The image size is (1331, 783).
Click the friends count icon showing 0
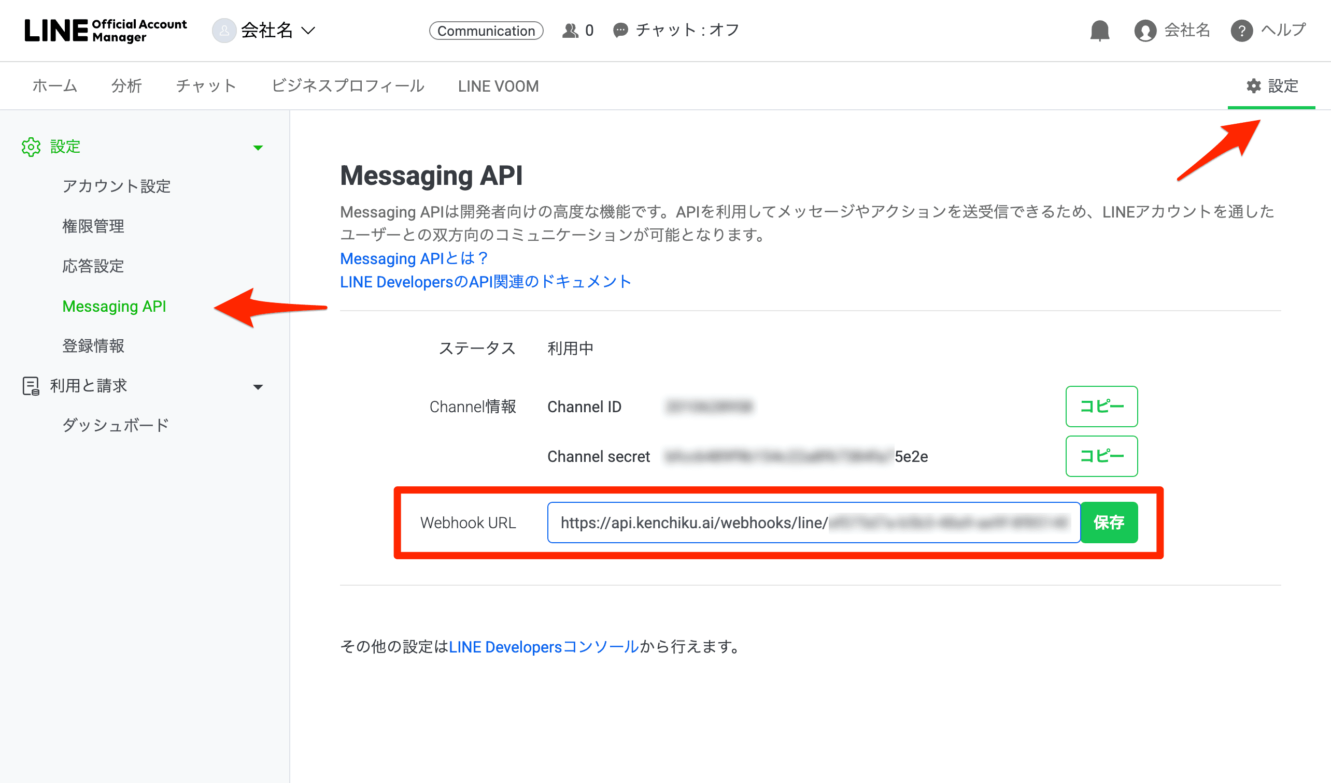tap(570, 31)
